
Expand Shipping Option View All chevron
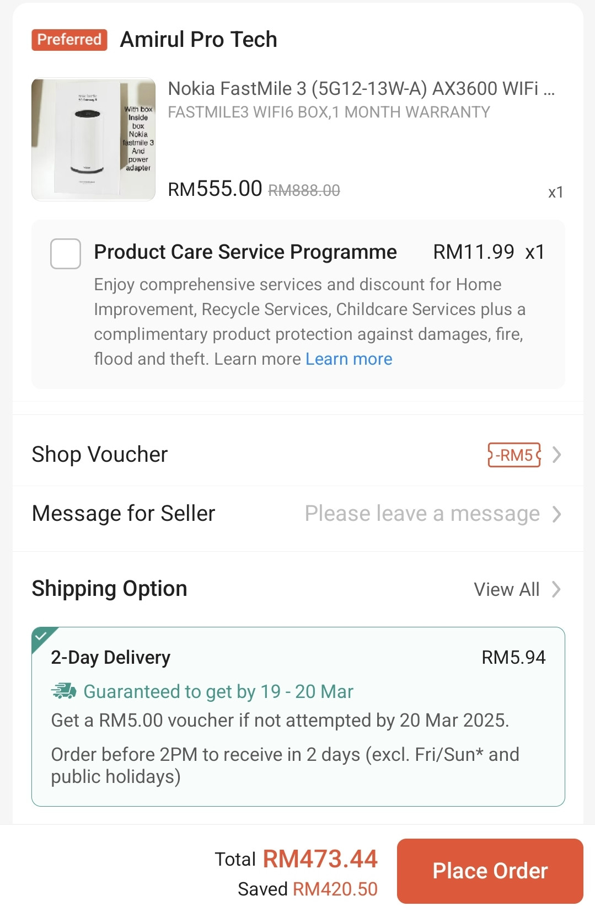[x=557, y=589]
